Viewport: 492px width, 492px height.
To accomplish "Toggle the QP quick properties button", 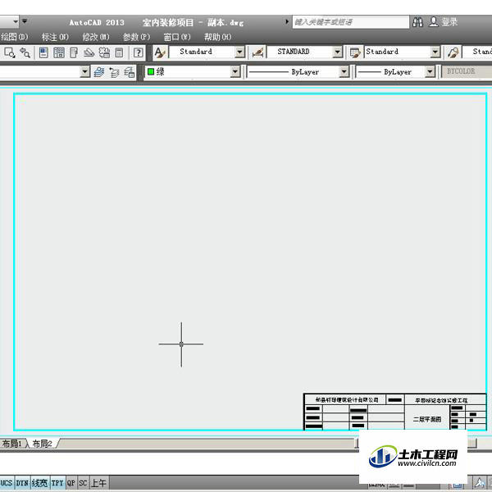I will click(71, 483).
